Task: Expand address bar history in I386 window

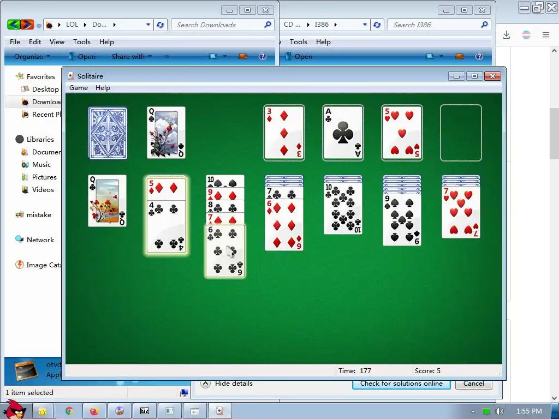Action: [x=365, y=25]
